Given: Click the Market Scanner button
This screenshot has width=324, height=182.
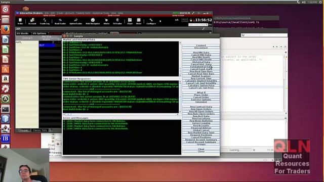Looking at the screenshot, I should (x=201, y=76).
